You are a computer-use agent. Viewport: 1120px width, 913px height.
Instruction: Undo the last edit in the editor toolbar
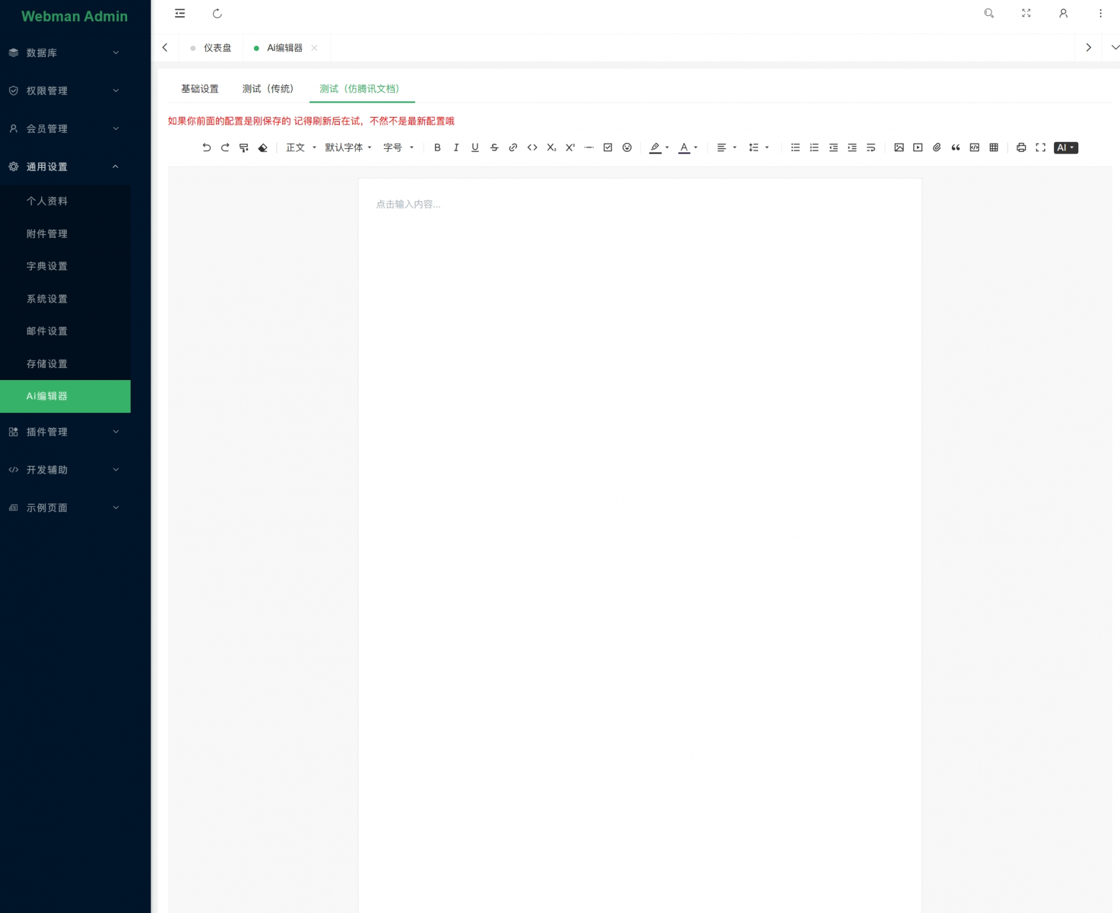coord(207,147)
